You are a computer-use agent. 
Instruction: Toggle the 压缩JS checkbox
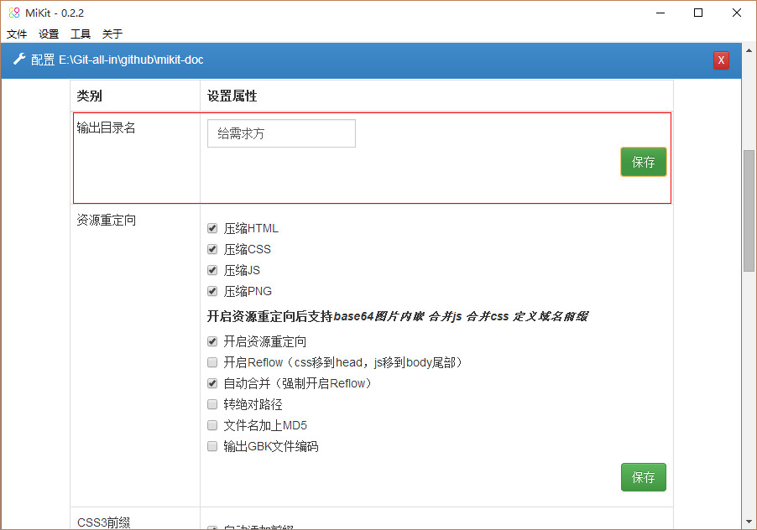212,270
